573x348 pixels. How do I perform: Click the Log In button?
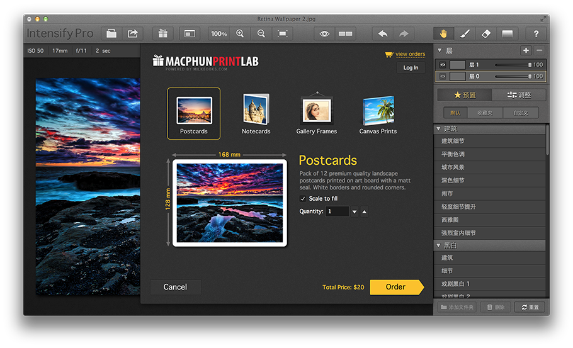click(x=411, y=67)
